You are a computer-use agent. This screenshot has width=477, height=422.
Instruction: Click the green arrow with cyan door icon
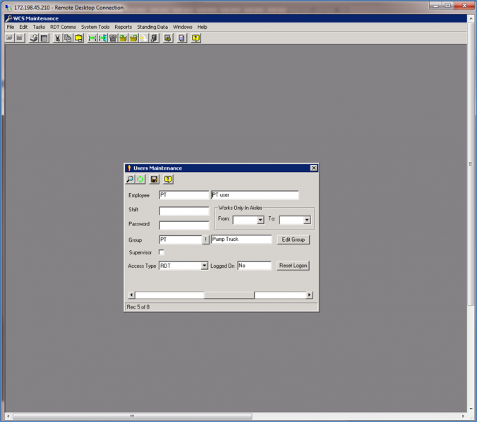coord(102,38)
